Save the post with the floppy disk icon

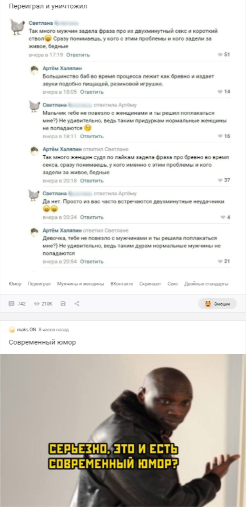[63, 303]
